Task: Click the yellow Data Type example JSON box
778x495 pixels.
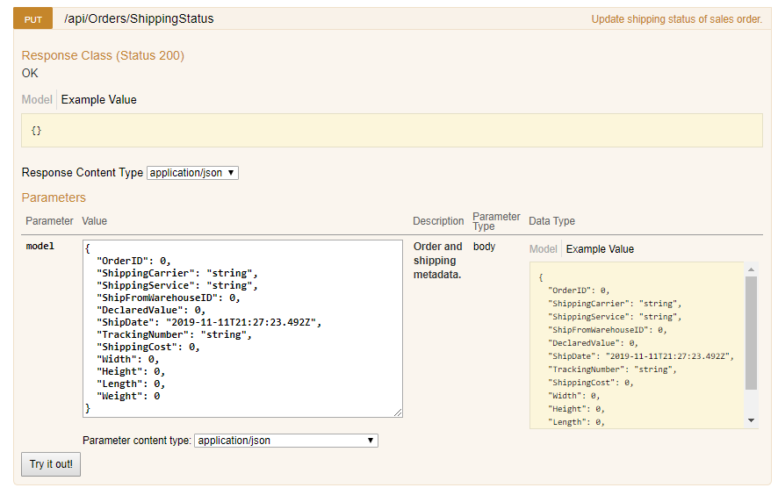Action: click(x=638, y=345)
